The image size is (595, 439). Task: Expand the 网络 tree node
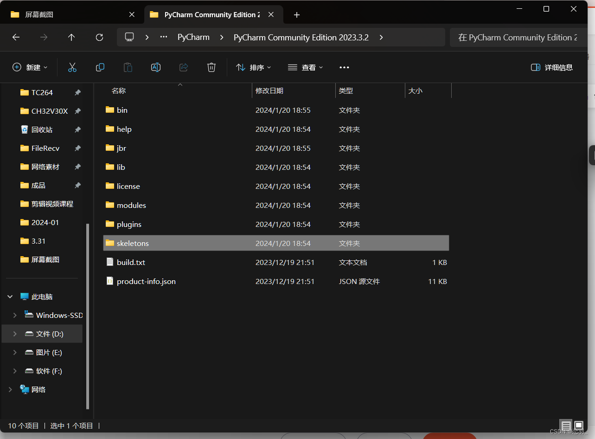(x=10, y=389)
